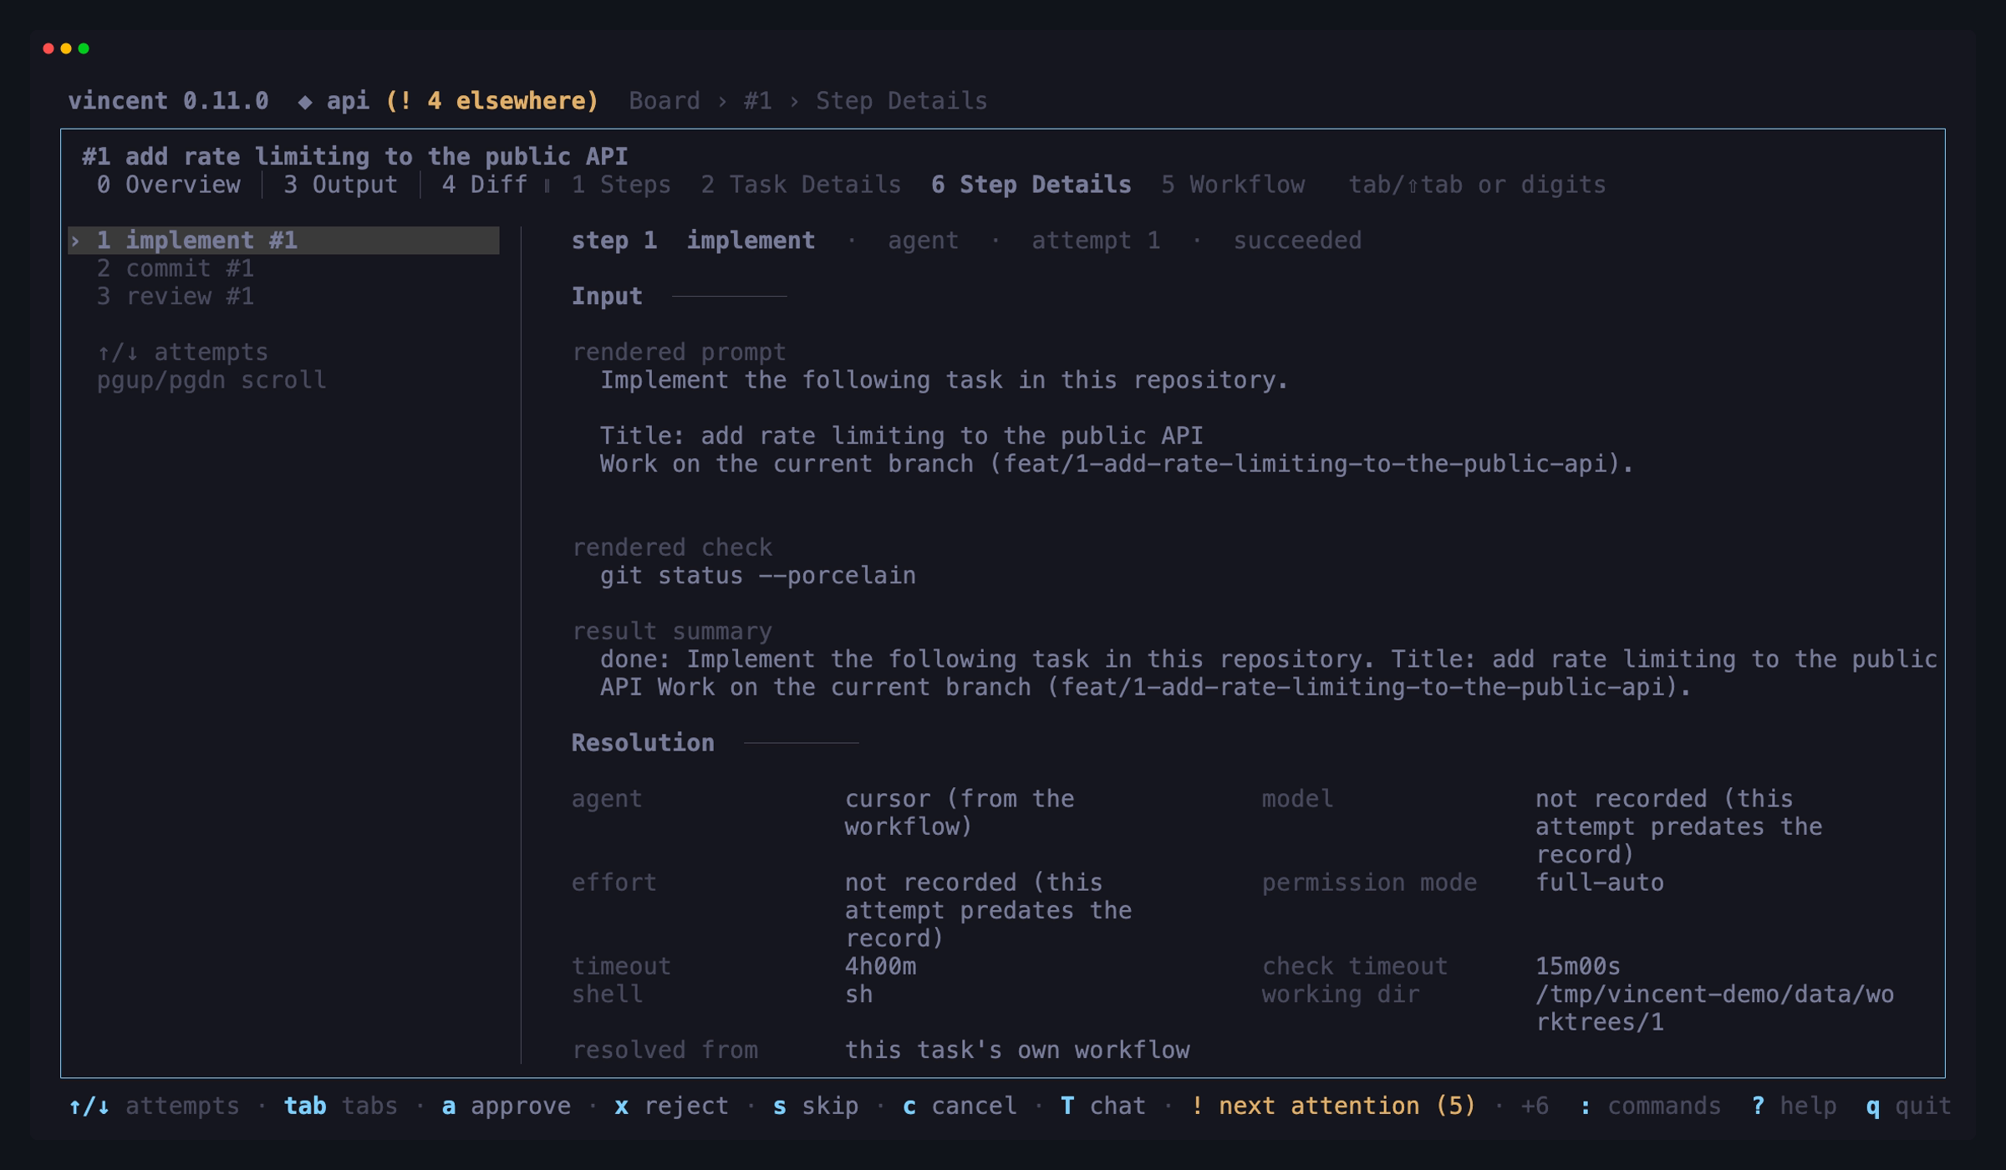
Task: Click 'git status --porcelain' check text
Action: pyautogui.click(x=758, y=576)
